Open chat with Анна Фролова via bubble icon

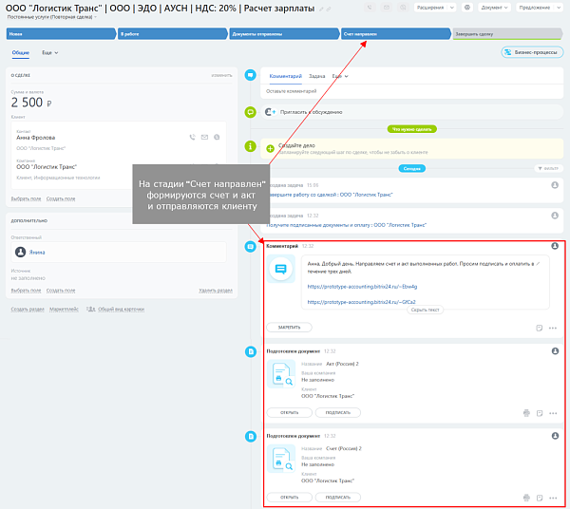217,138
